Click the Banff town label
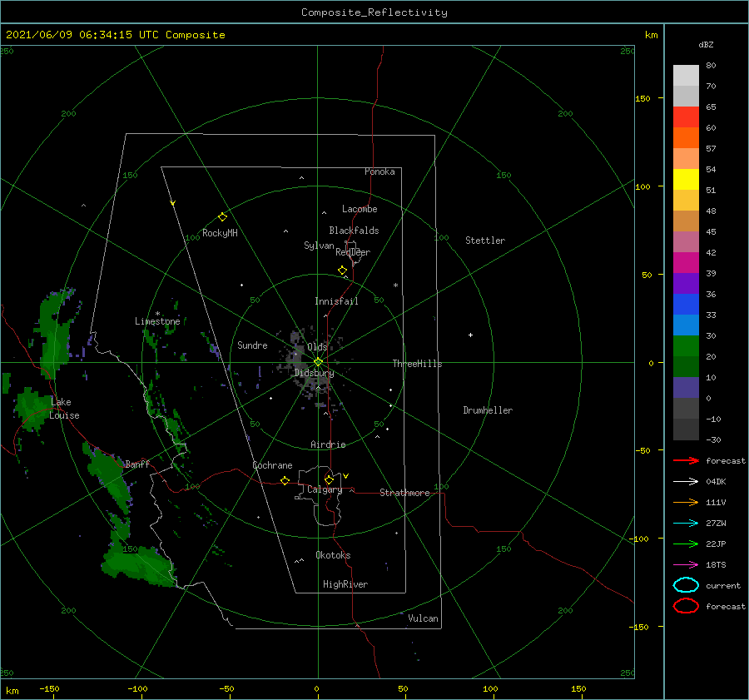This screenshot has width=749, height=700. (x=137, y=464)
